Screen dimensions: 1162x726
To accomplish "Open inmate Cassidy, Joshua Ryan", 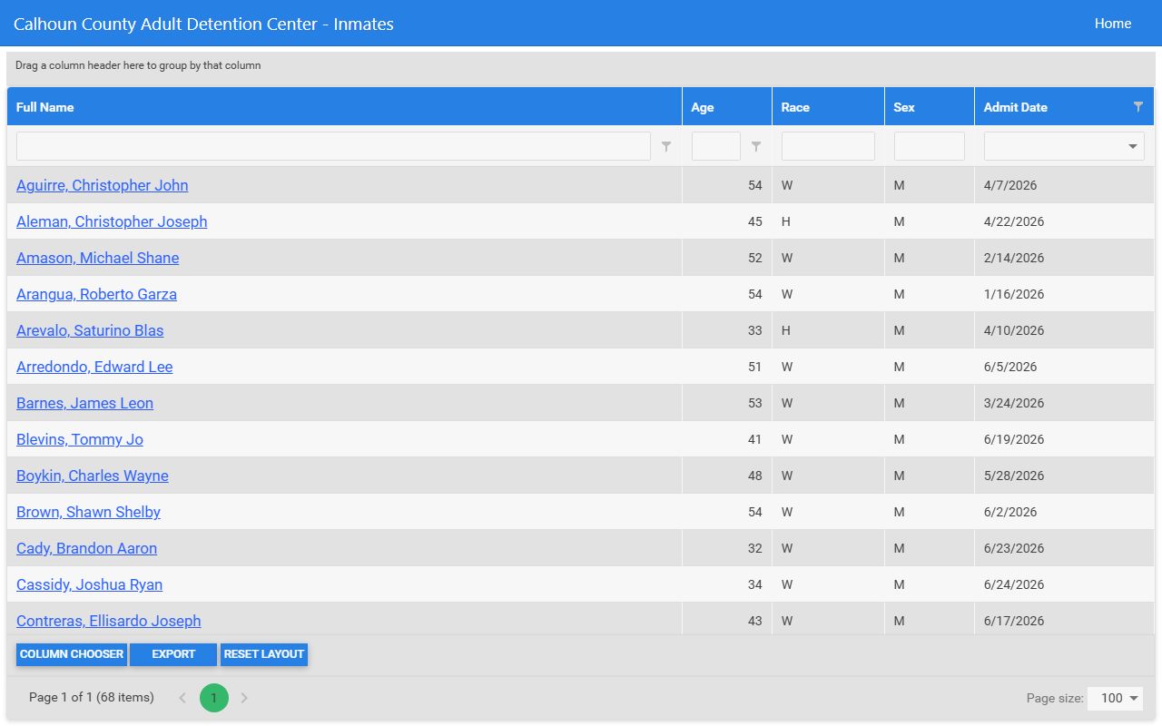I will [x=89, y=584].
